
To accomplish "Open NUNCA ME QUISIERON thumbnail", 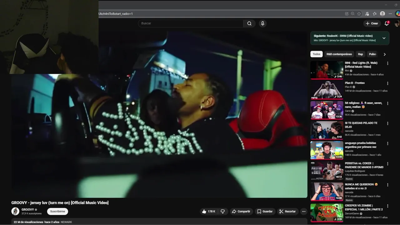I will (x=327, y=191).
